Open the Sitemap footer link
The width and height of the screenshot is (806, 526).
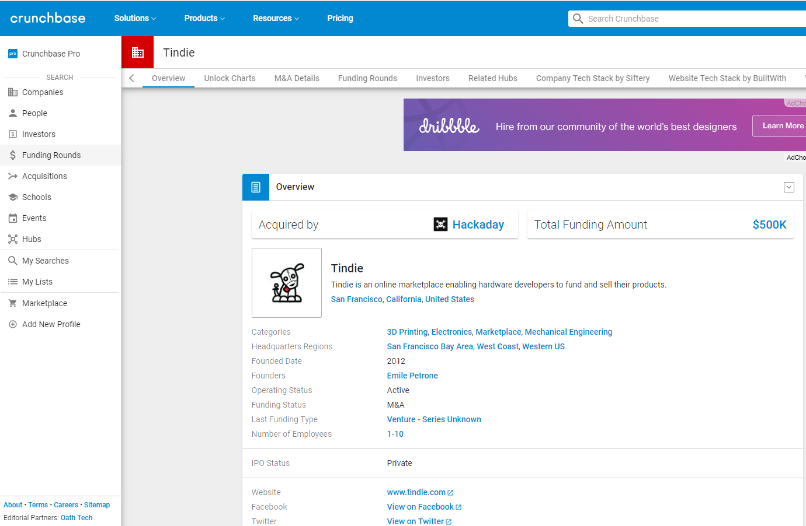tap(97, 505)
